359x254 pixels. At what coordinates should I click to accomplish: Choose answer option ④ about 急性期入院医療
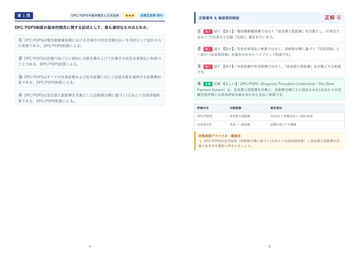coord(90,98)
